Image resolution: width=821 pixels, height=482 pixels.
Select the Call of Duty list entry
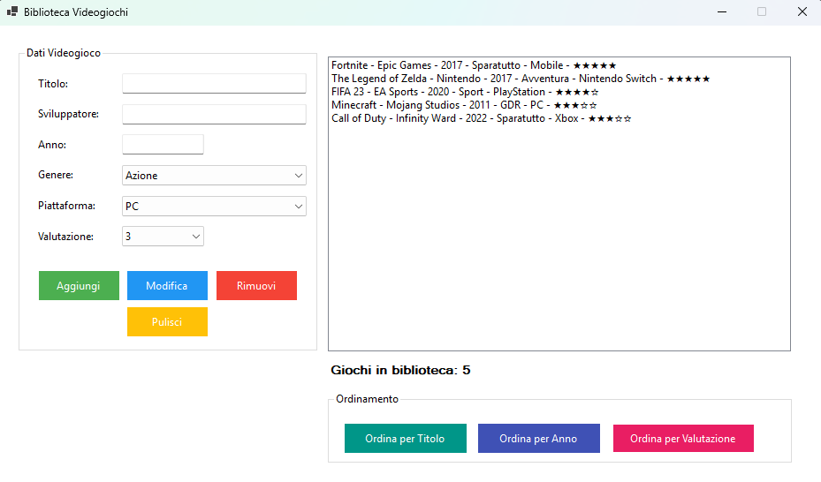(559, 118)
